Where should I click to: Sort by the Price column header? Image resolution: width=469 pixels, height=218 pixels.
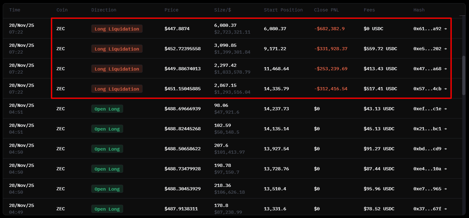(171, 10)
